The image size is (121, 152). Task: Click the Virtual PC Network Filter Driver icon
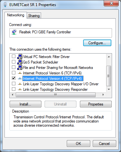[x=20, y=56]
